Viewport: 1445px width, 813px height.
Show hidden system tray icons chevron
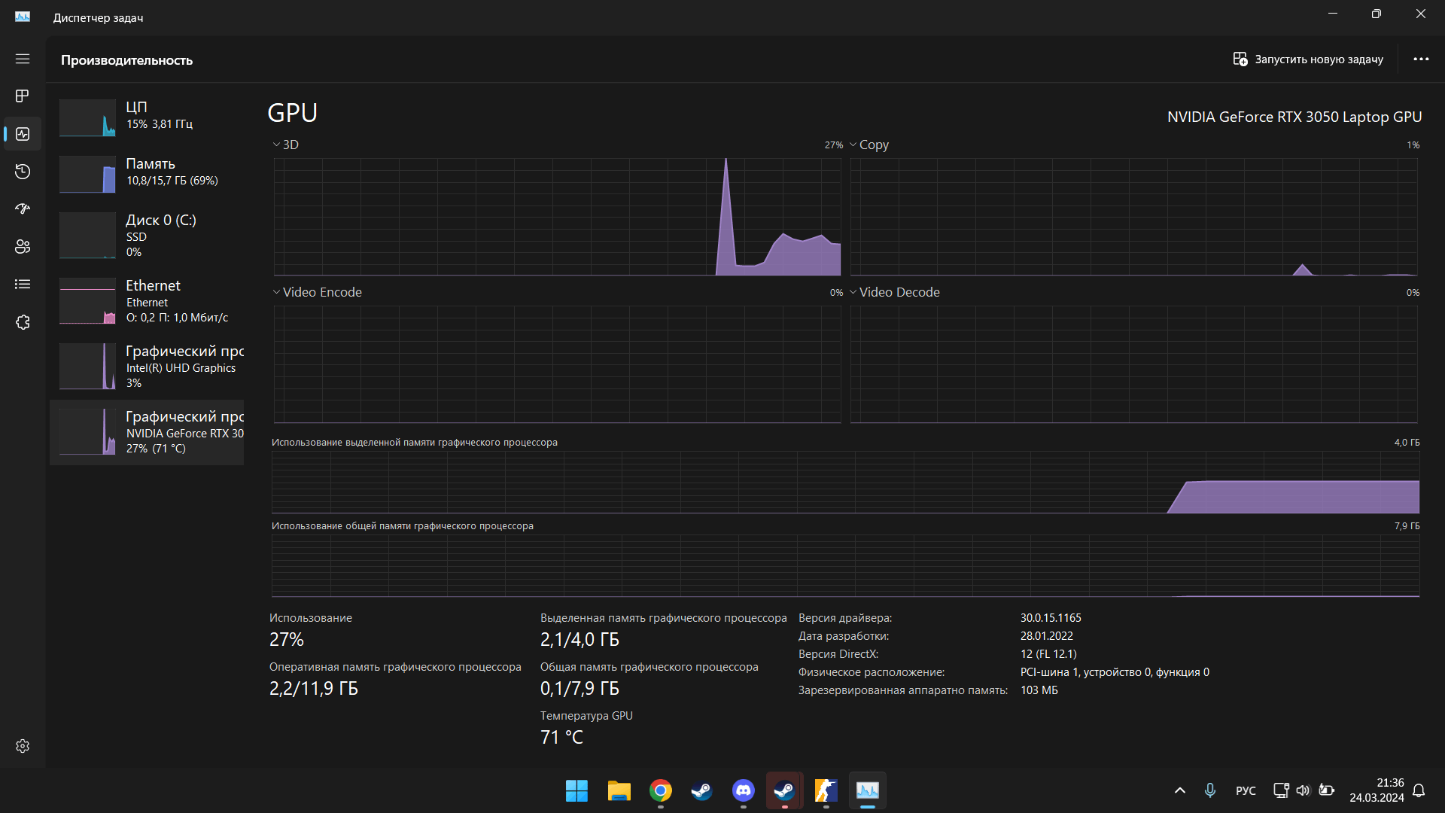1180,790
